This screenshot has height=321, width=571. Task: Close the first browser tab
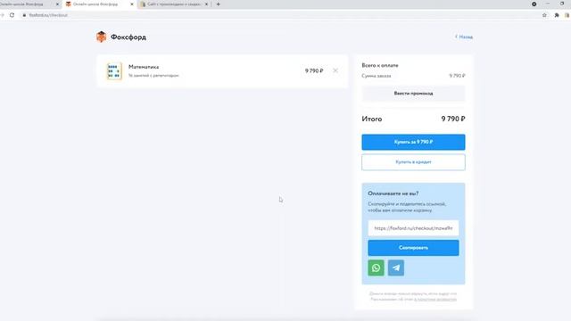click(x=57, y=4)
